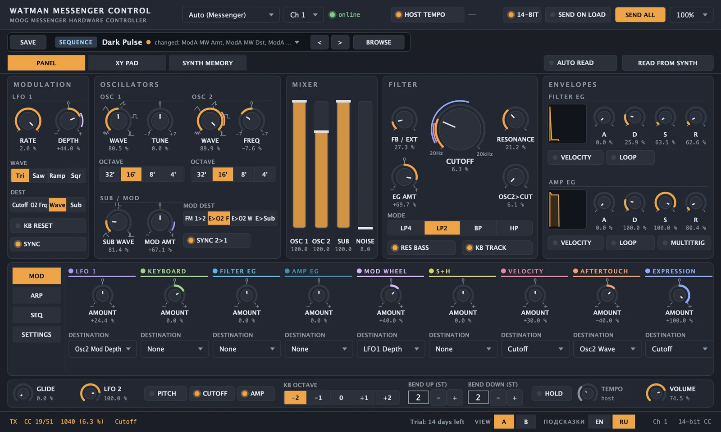This screenshot has height=432, width=721.
Task: Click READ FROM SYNTH button
Action: pyautogui.click(x=667, y=63)
